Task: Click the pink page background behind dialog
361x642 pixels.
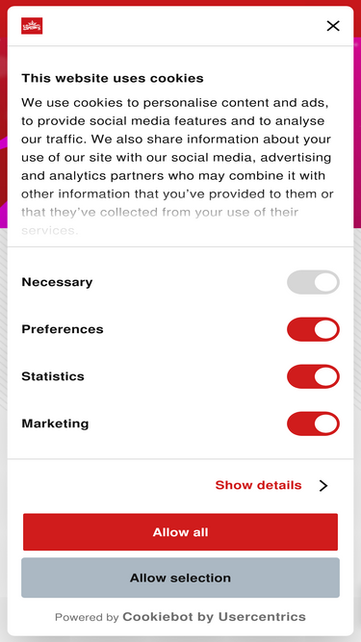Action: click(357, 123)
